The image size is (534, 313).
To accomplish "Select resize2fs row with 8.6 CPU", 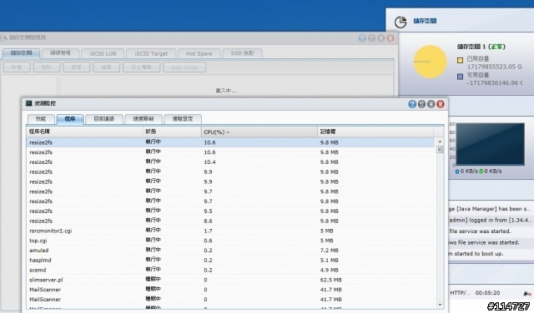I will 230,221.
